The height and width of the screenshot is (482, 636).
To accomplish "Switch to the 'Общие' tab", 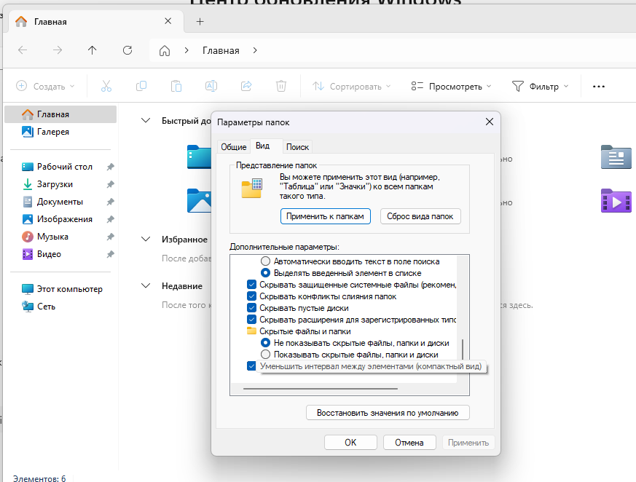I will pos(233,146).
